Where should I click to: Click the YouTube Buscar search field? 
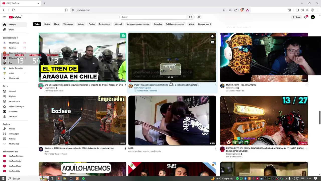point(153,17)
